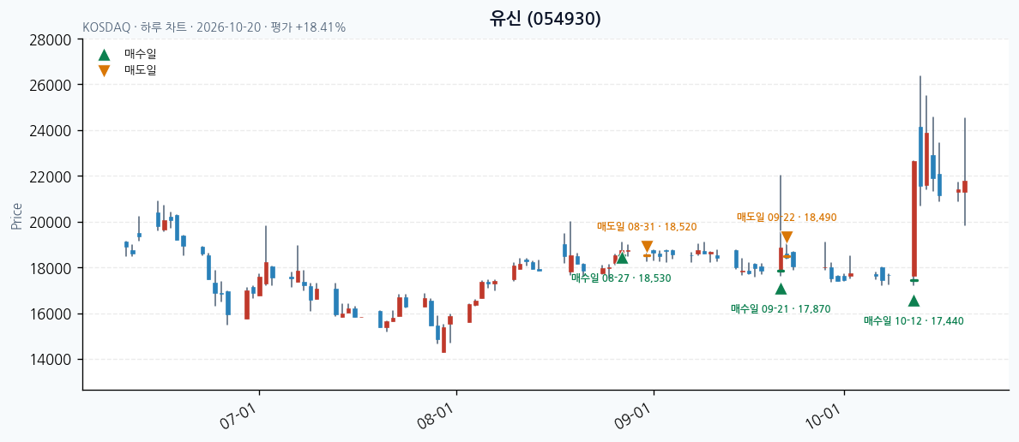Click annotation 매도일 09-22 · 18,490

pyautogui.click(x=787, y=217)
